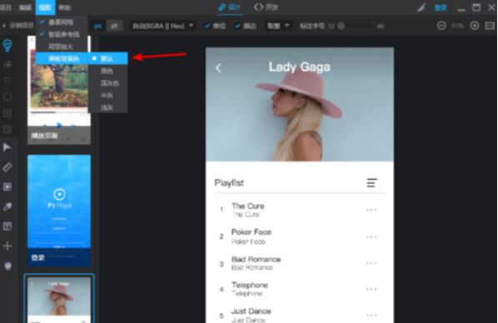Select the smart annotation tool icon
498x323 pixels.
pyautogui.click(x=7, y=46)
